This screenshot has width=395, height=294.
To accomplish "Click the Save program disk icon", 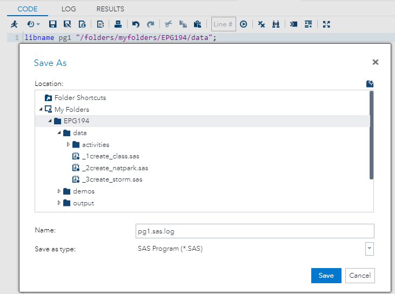I will tap(53, 24).
